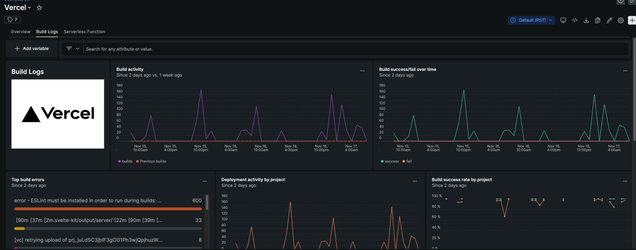This screenshot has width=636, height=250.
Task: Open dashboard settings gear
Action: [x=621, y=20]
